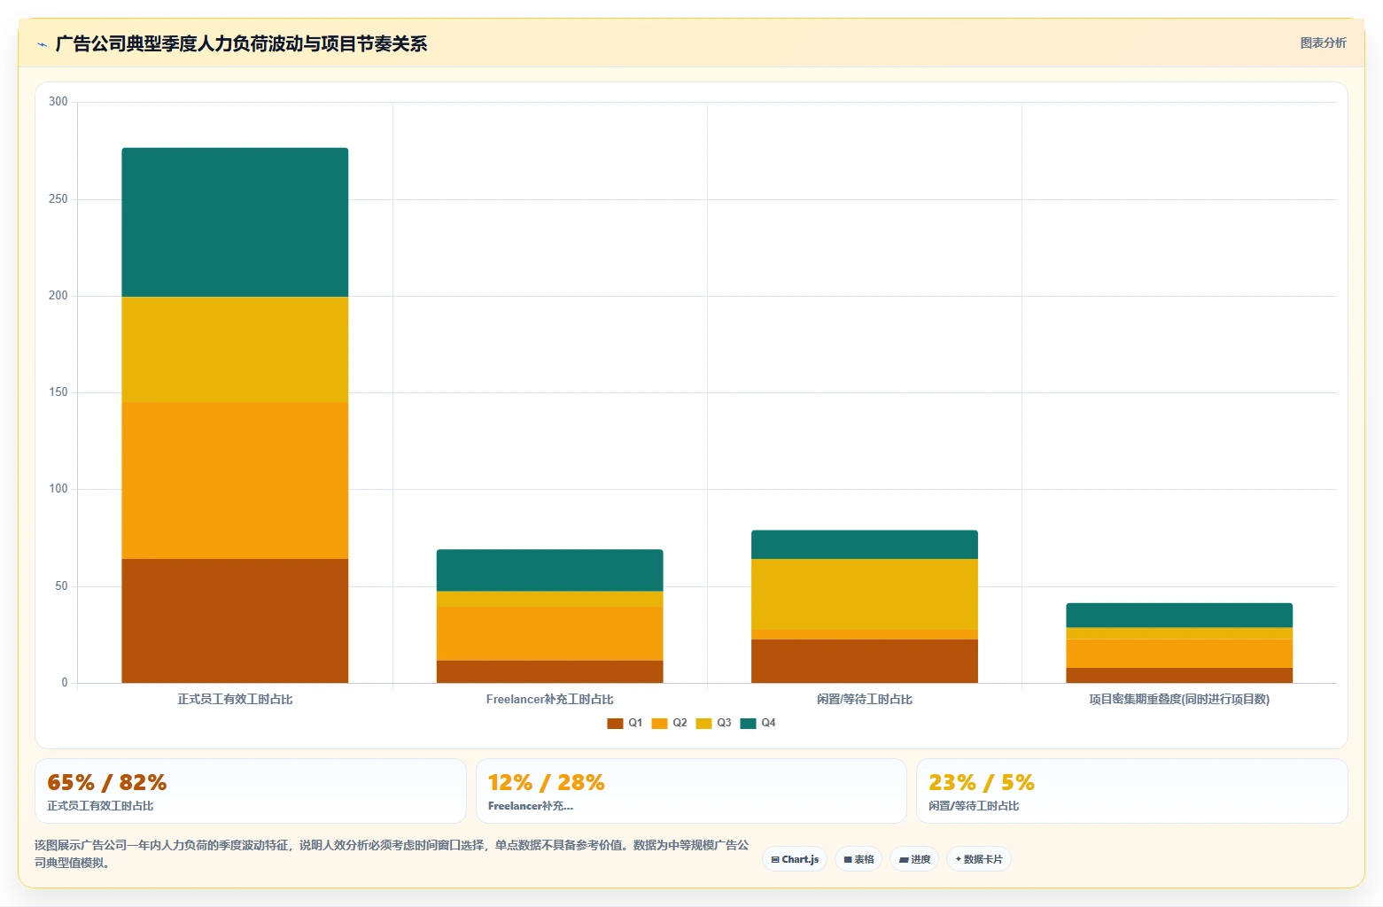Screen dimensions: 1383x907
Task: Click the Q1 segment of Freelancer bar
Action: (549, 671)
